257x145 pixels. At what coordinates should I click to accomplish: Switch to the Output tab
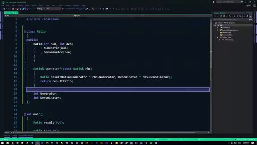coord(14,136)
